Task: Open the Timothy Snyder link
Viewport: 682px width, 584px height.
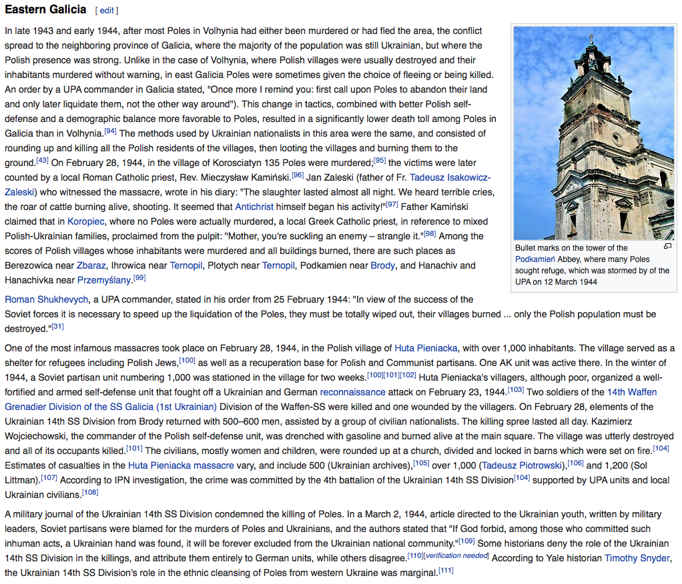Action: [x=637, y=558]
